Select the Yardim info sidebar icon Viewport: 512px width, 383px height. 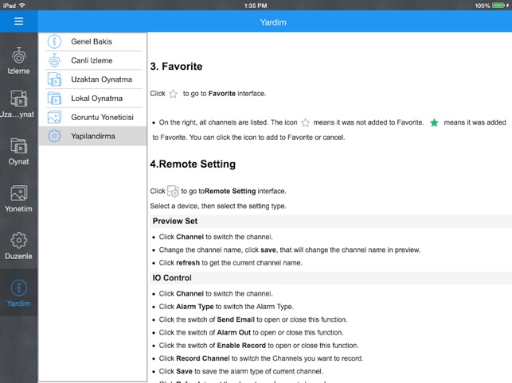19,288
